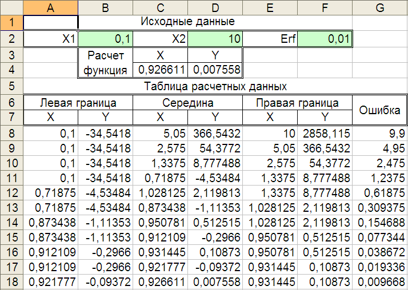Click the 'Середина' header
The image size is (408, 290).
[x=187, y=103]
